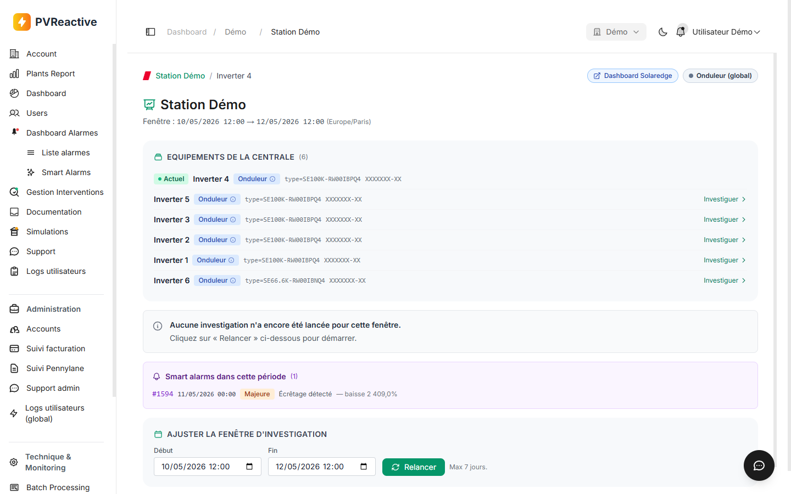The width and height of the screenshot is (791, 494).
Task: Open Users sidebar item
Action: tap(37, 113)
